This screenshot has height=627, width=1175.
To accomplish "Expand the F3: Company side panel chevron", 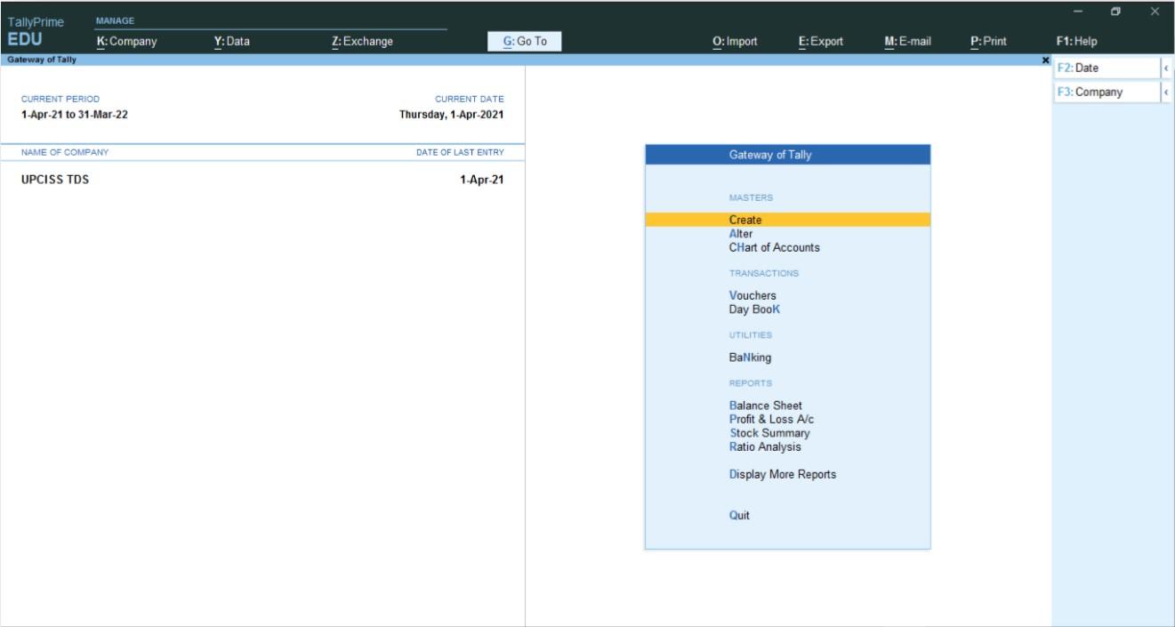I will tap(1167, 92).
